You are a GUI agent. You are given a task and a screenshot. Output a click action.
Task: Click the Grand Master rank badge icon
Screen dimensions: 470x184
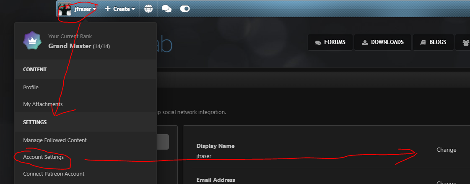[x=32, y=41]
